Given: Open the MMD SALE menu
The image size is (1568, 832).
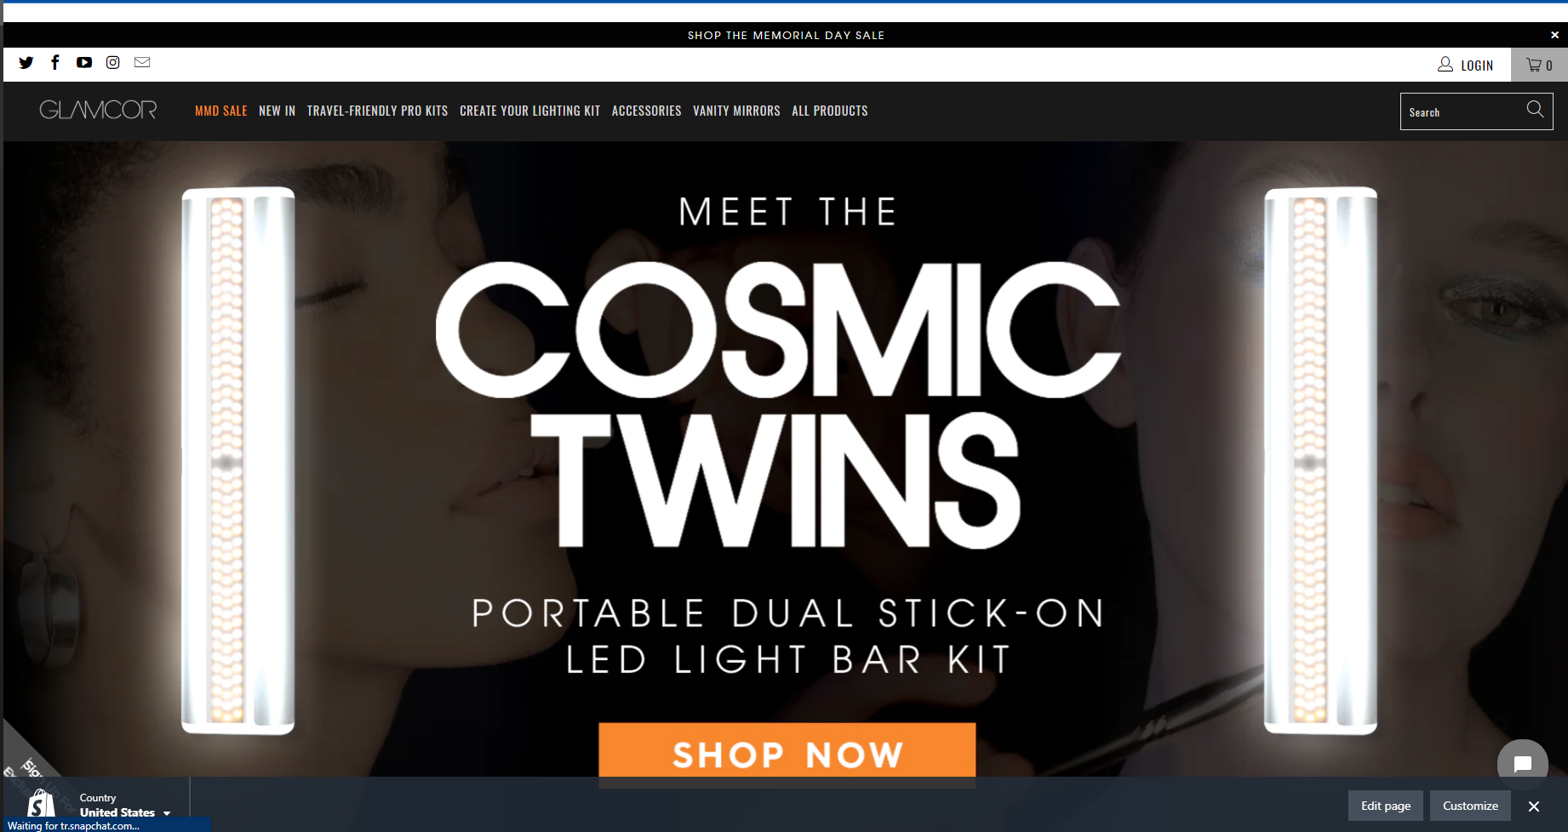Looking at the screenshot, I should pos(221,111).
